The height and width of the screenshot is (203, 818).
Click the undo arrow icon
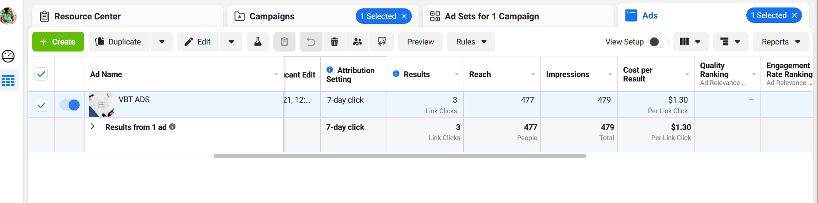click(x=311, y=42)
